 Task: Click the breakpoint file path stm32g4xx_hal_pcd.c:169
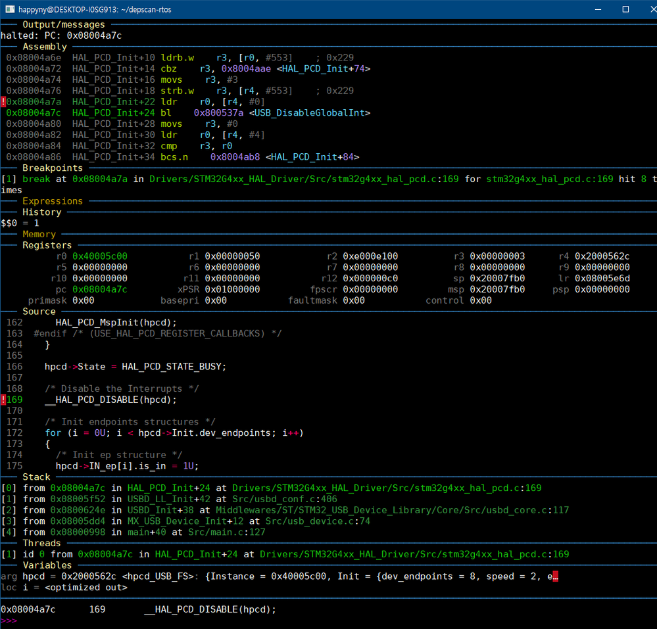(304, 179)
